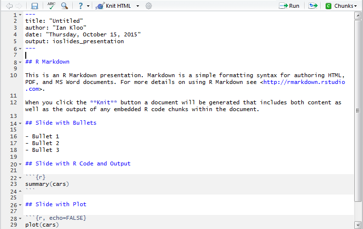
Task: Click the scrollbar up arrow
Action: coord(358,16)
